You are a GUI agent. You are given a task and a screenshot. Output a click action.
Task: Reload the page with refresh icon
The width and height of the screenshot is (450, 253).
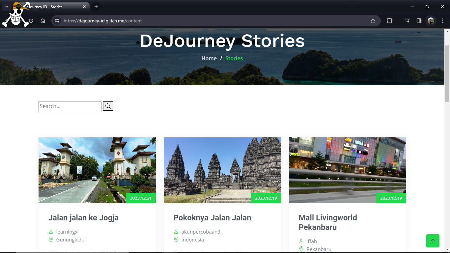click(x=31, y=21)
